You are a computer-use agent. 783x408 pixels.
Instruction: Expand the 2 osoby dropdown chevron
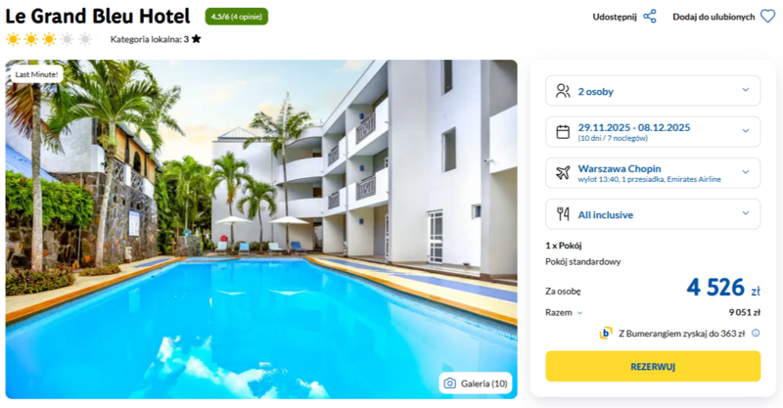click(x=746, y=90)
